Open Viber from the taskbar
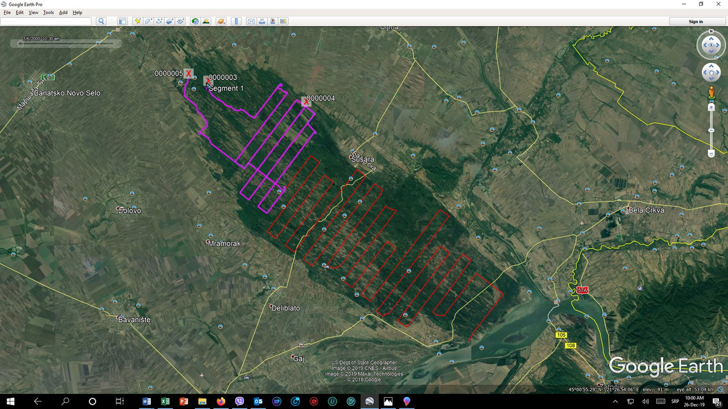728x409 pixels. click(x=239, y=401)
